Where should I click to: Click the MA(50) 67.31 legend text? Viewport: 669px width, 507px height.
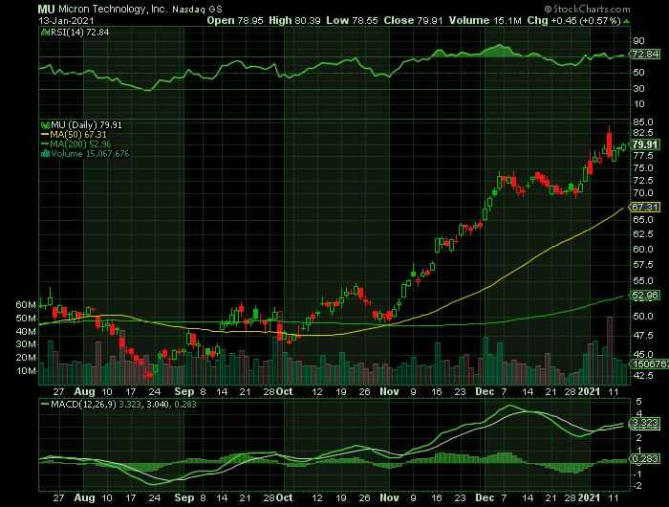coord(78,135)
